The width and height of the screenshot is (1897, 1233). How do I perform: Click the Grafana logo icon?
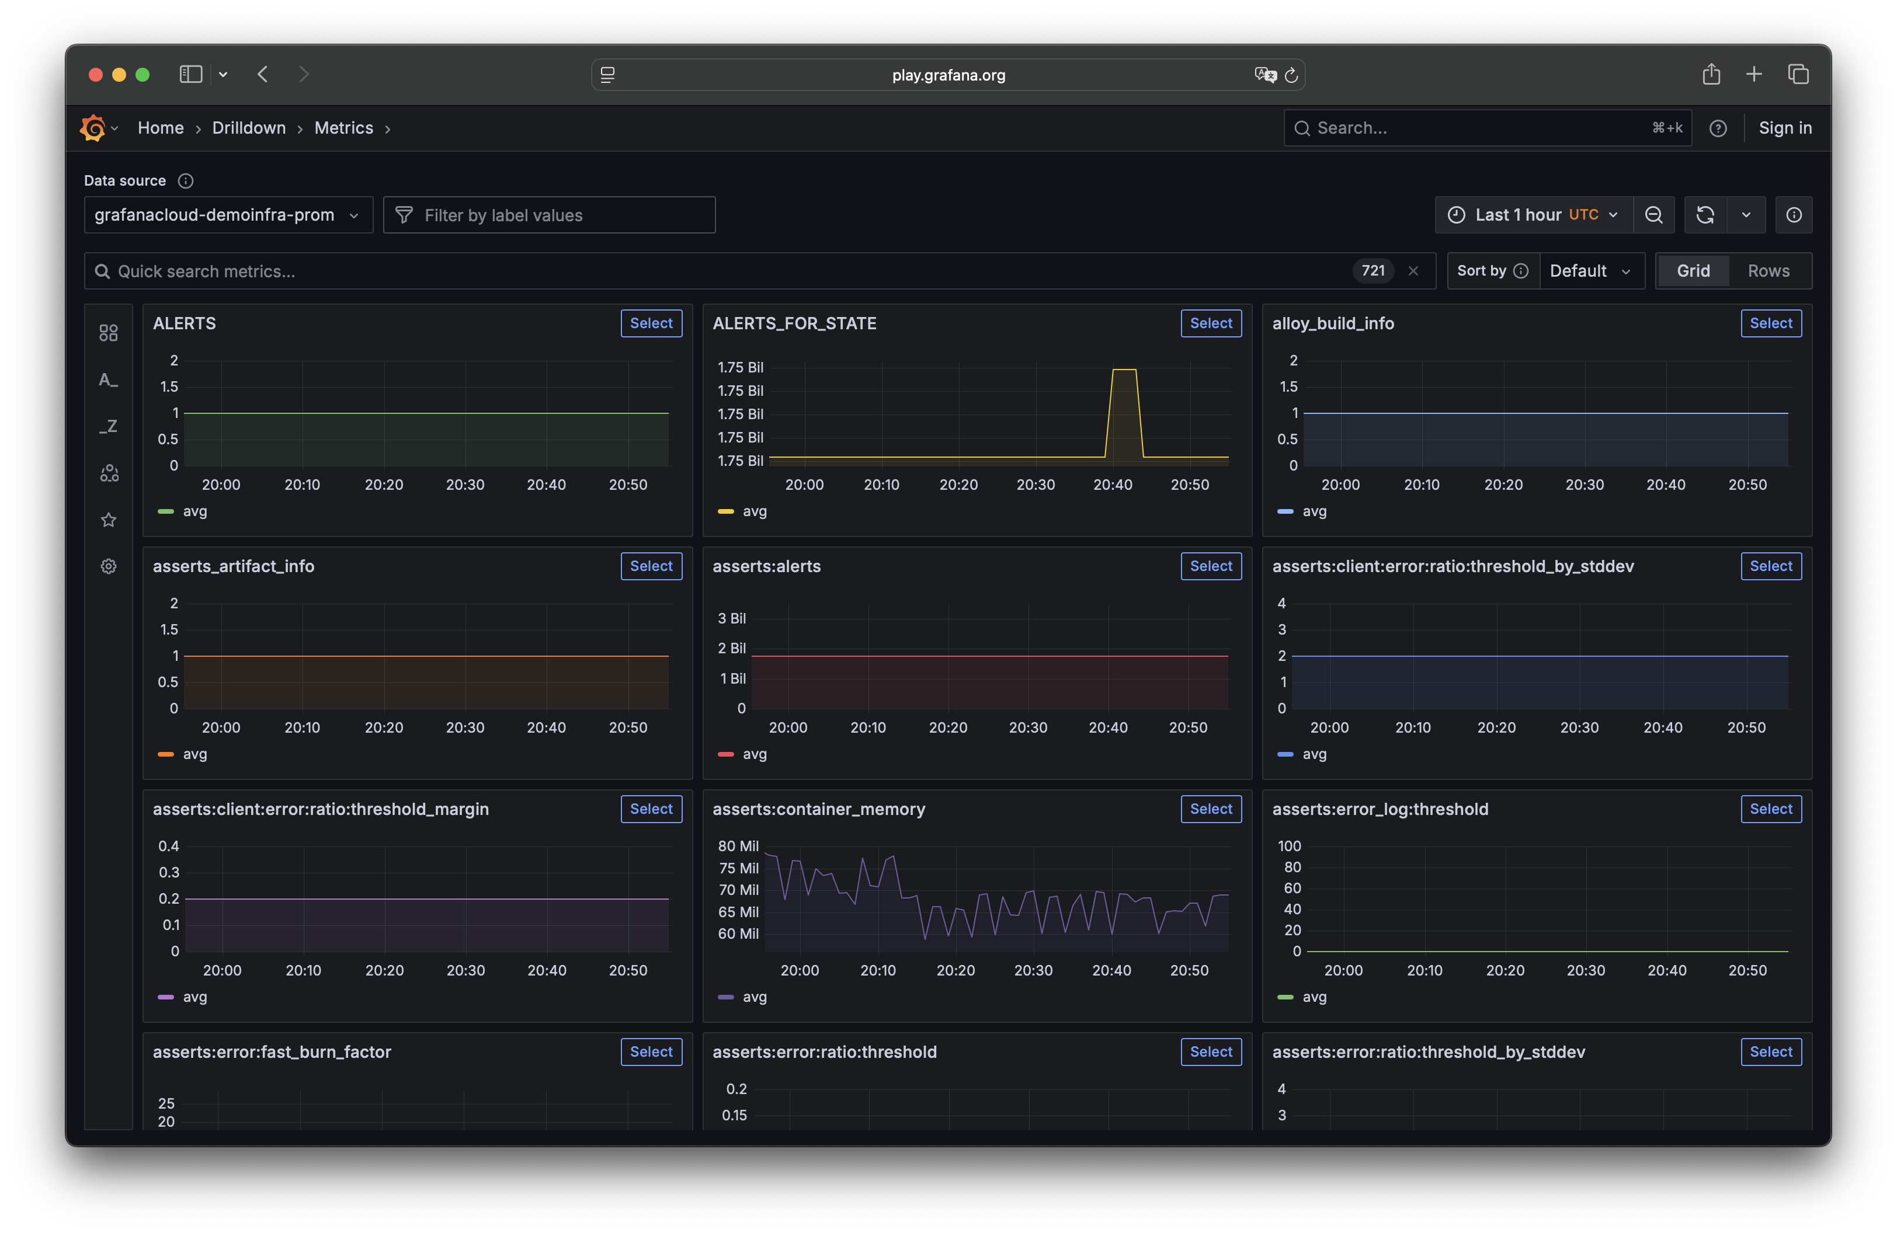click(x=92, y=127)
